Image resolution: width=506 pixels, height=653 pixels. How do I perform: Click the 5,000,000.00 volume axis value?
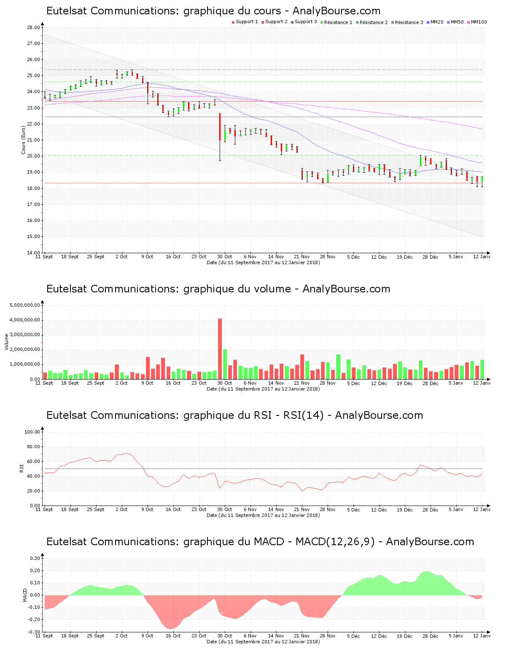(24, 305)
